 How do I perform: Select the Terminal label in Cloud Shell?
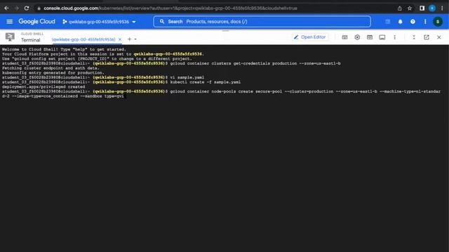(31, 40)
